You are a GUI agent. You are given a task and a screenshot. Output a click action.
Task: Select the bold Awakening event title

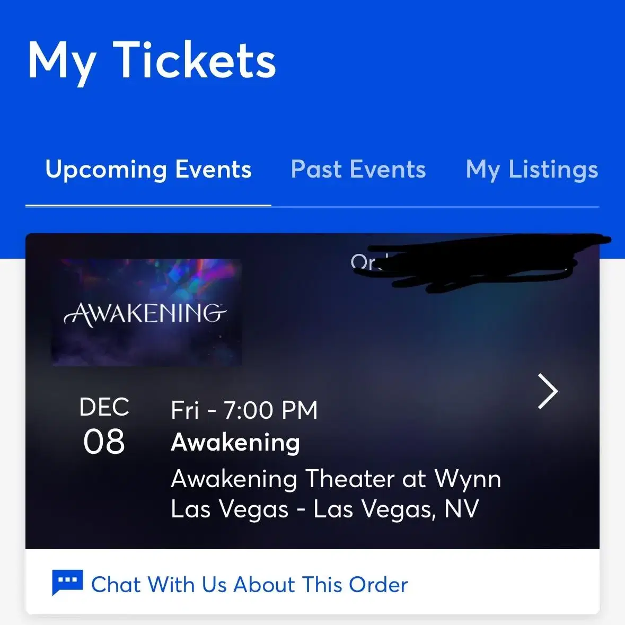point(235,443)
